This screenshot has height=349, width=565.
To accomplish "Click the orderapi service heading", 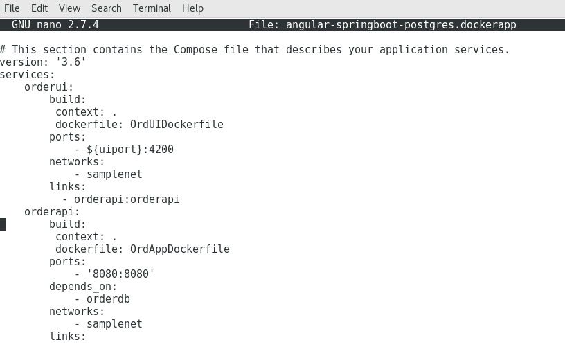I will pyautogui.click(x=52, y=212).
